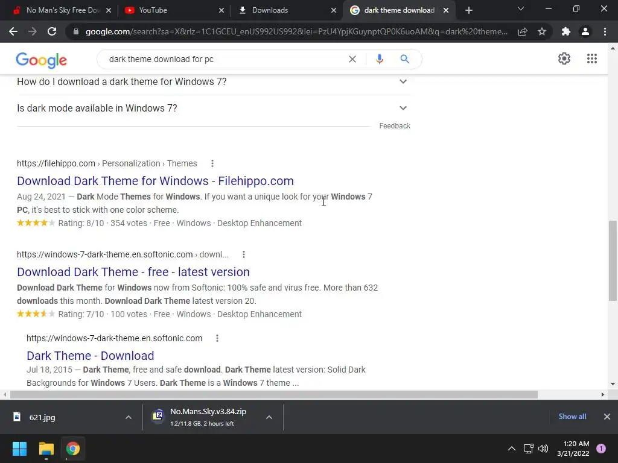
Task: Open the Google apps grid
Action: tap(591, 58)
